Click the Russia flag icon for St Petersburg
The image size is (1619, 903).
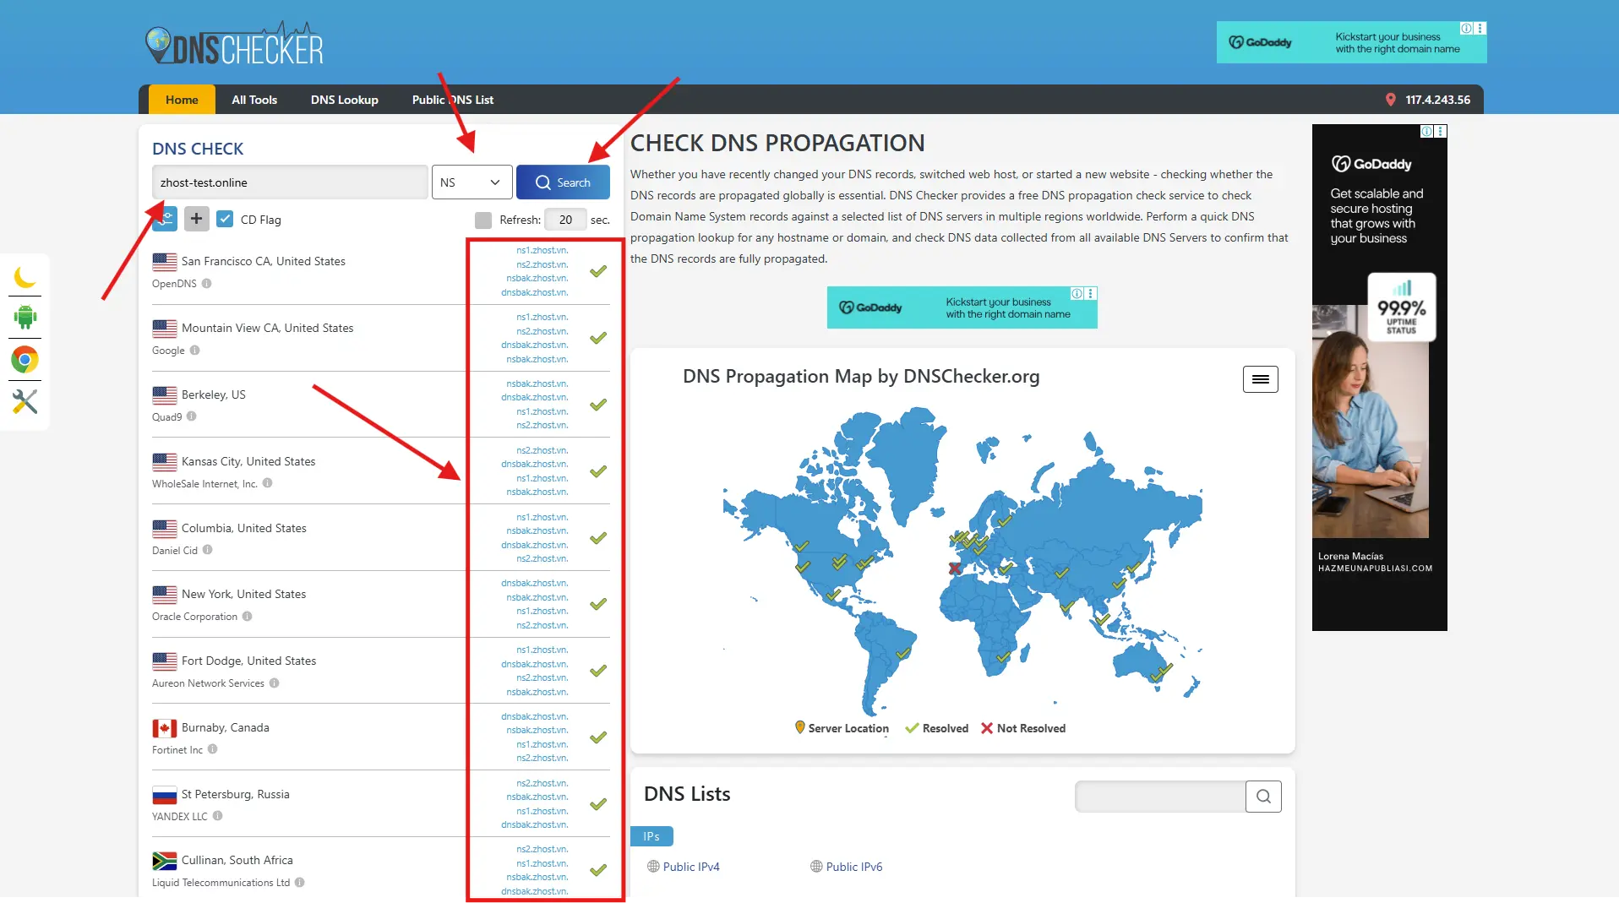165,795
